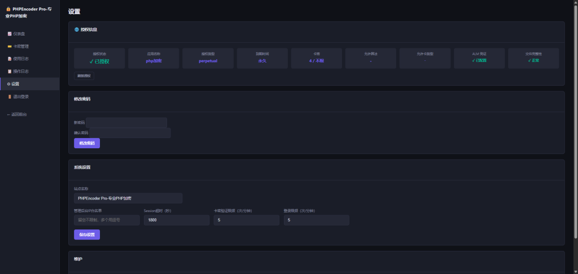Save settings with the 保存设置 button
Image resolution: width=578 pixels, height=274 pixels.
(87, 235)
